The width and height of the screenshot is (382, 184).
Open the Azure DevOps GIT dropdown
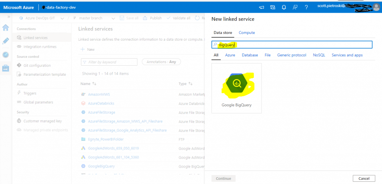pos(41,18)
